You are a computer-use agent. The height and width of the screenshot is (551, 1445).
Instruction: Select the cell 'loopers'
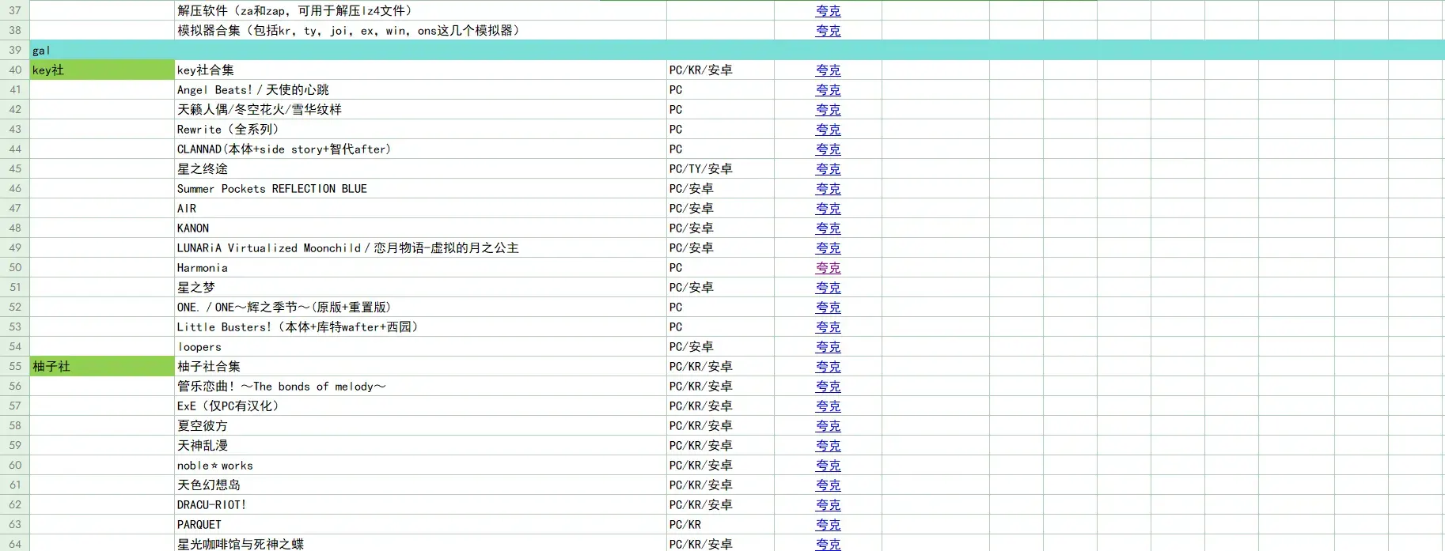click(x=420, y=346)
